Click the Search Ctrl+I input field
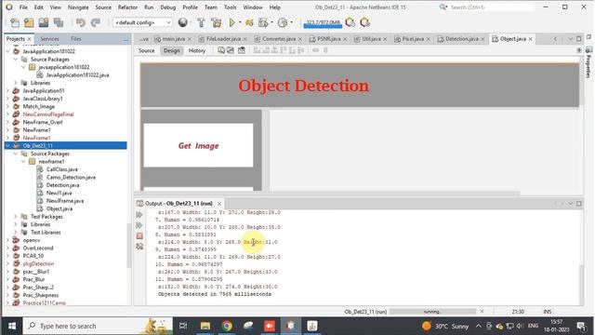 click(492, 7)
